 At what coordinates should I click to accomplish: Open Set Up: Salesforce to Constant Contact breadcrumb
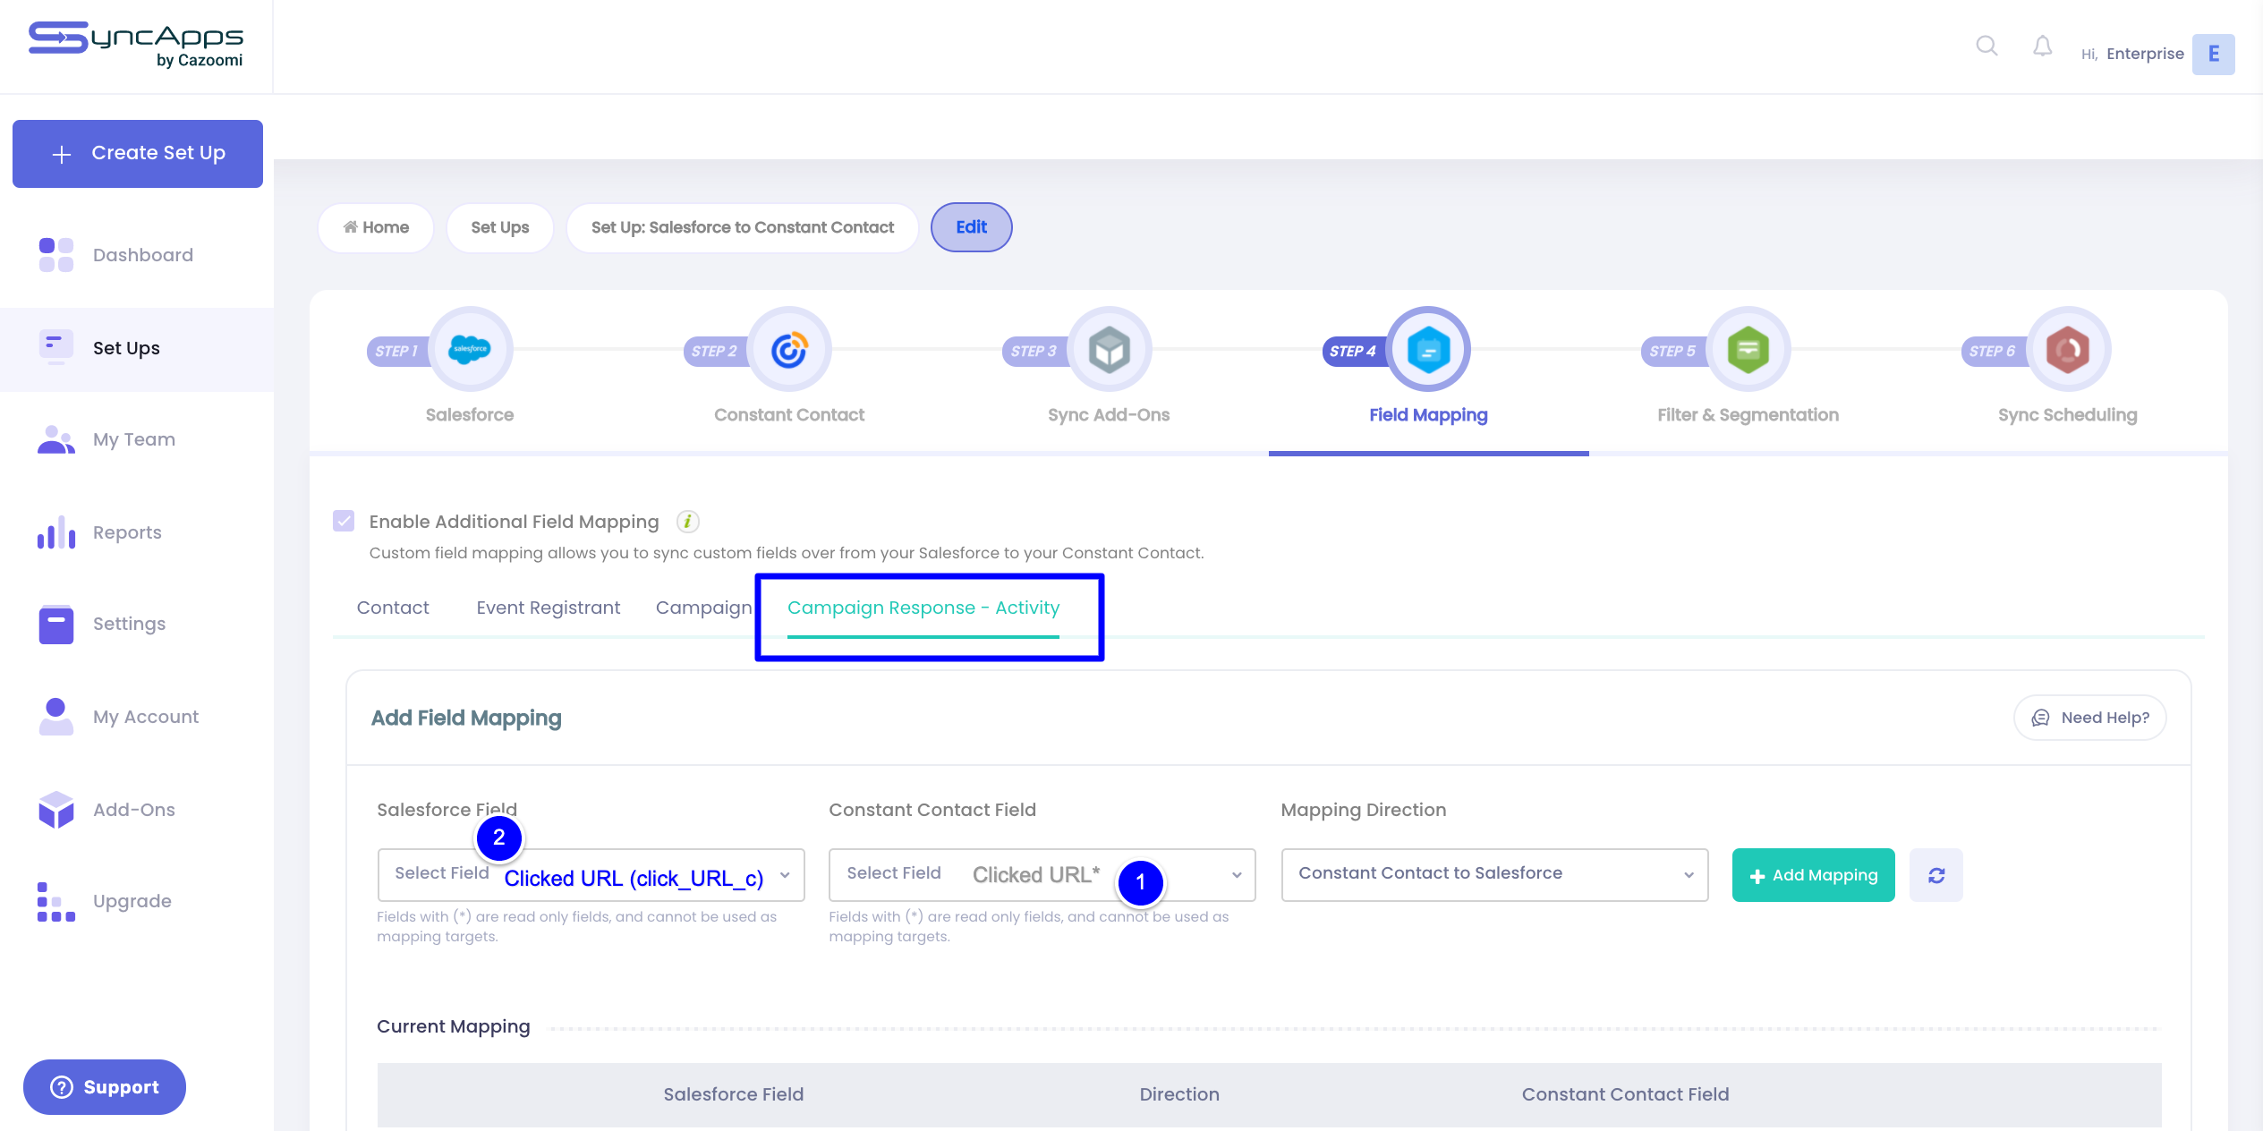(742, 227)
